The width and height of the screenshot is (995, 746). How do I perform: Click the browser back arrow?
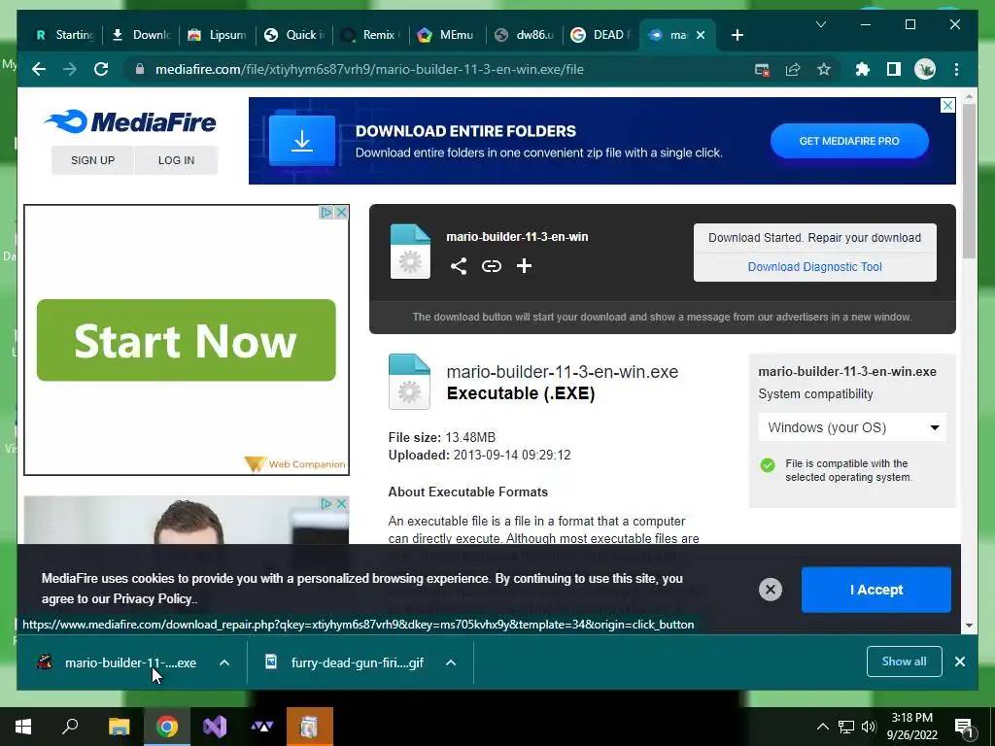coord(39,69)
